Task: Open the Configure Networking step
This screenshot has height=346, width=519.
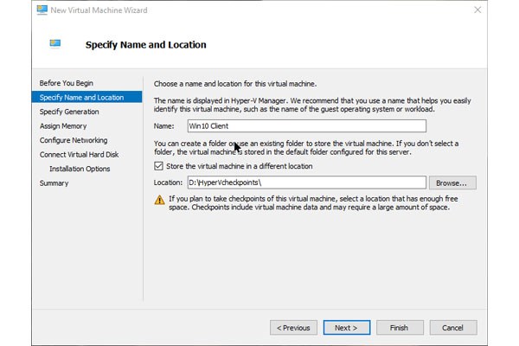Action: click(74, 140)
